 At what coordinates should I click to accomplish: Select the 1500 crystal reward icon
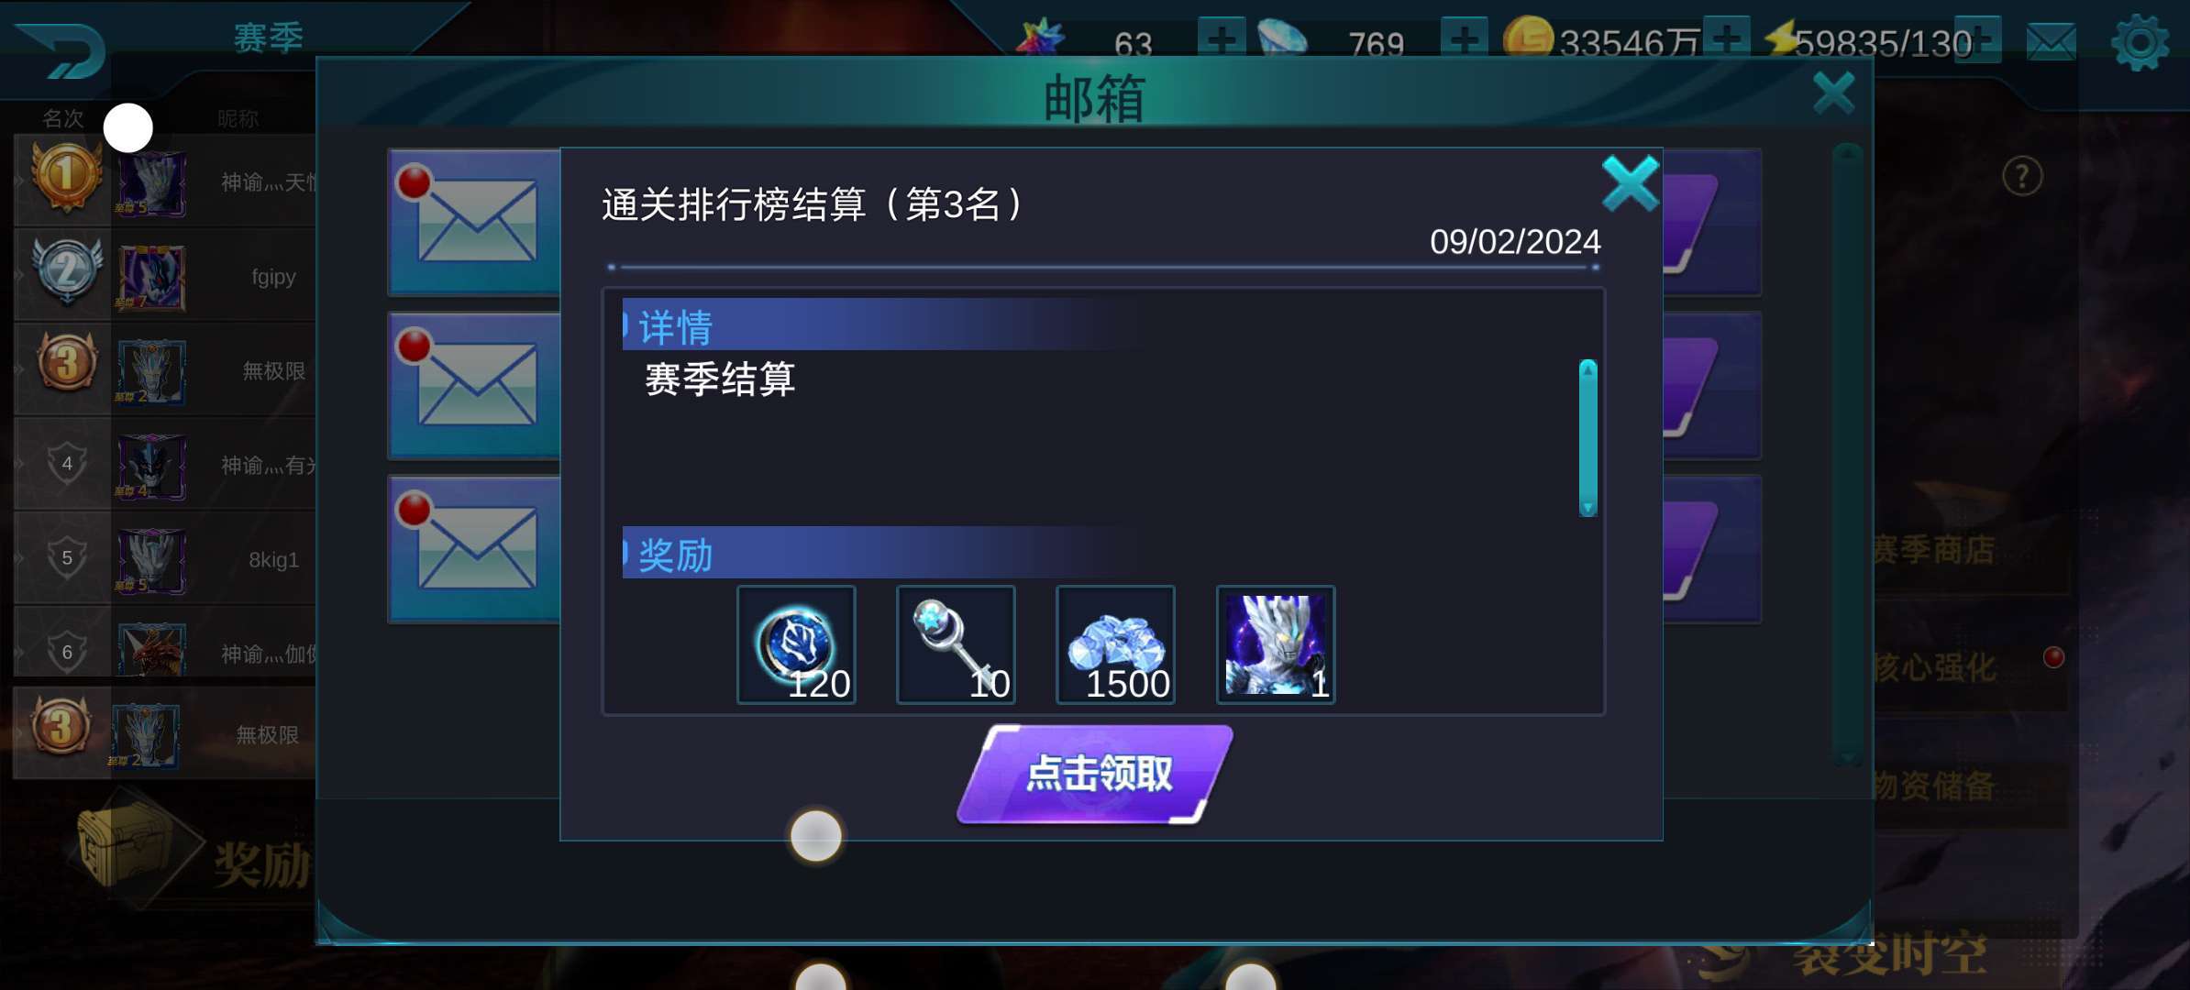(x=1115, y=645)
